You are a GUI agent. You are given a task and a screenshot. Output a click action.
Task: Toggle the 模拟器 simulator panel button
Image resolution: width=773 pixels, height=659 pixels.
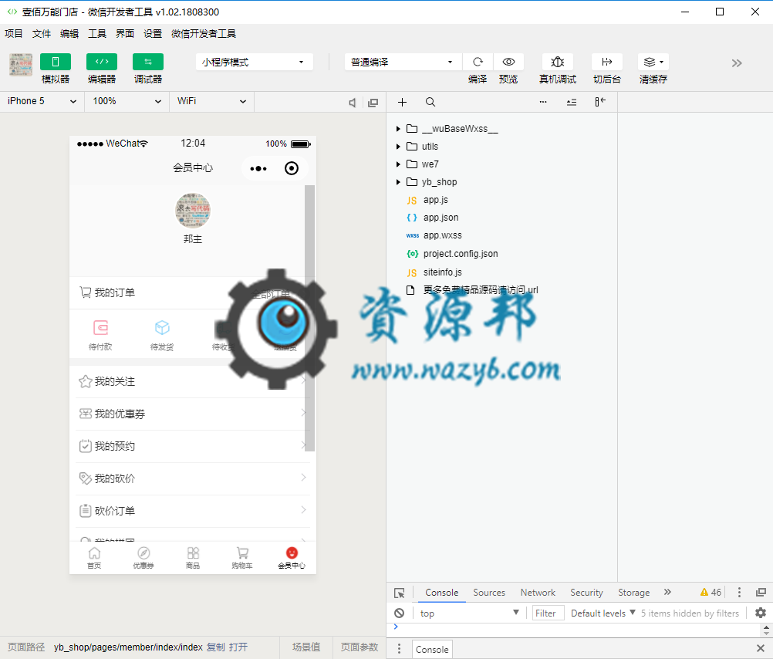(x=56, y=63)
